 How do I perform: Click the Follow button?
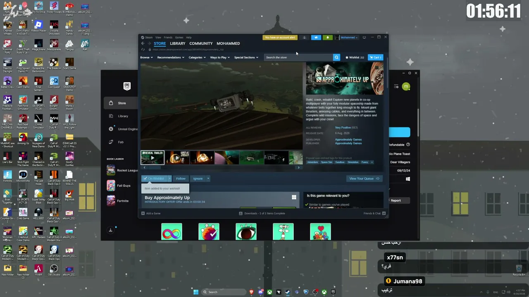click(x=181, y=179)
